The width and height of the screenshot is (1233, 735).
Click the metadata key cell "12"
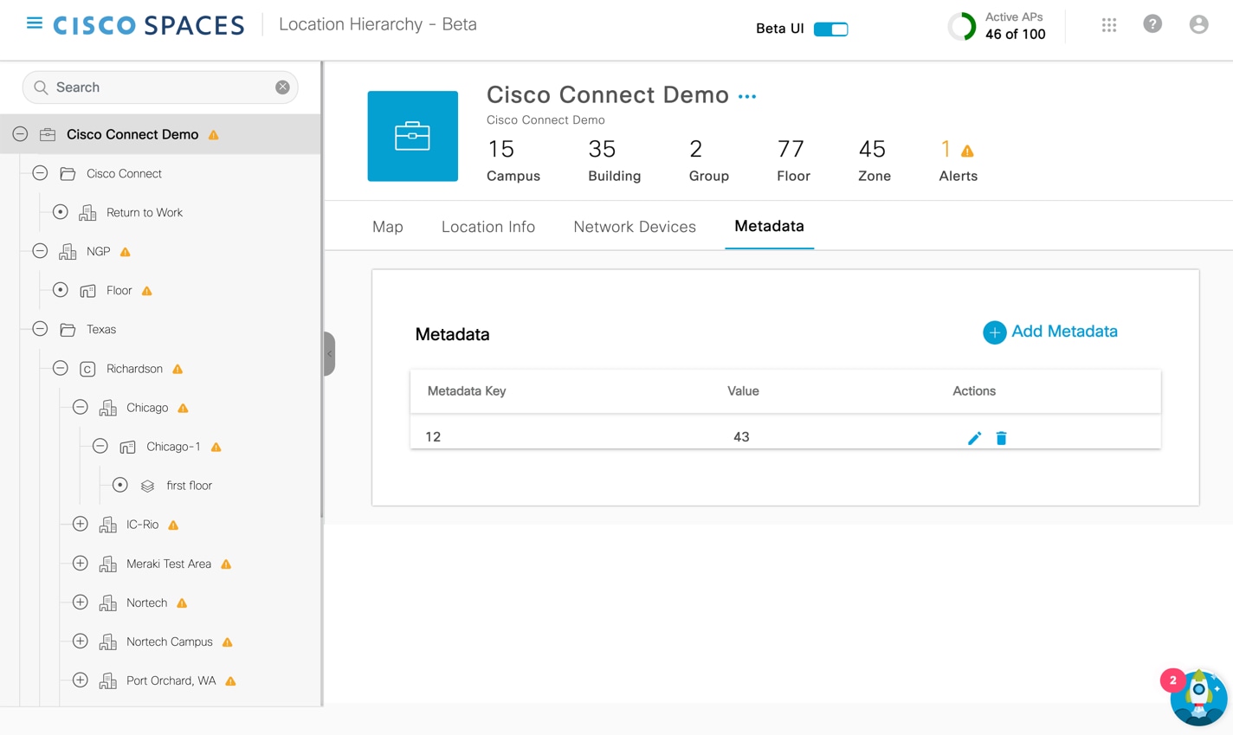433,437
